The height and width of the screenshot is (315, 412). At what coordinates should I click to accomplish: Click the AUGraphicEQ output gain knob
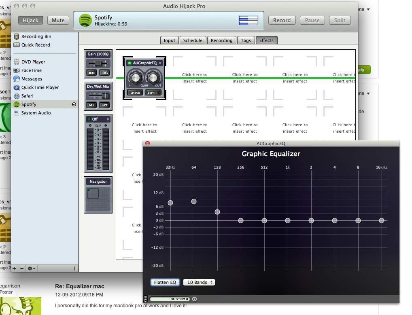click(153, 78)
